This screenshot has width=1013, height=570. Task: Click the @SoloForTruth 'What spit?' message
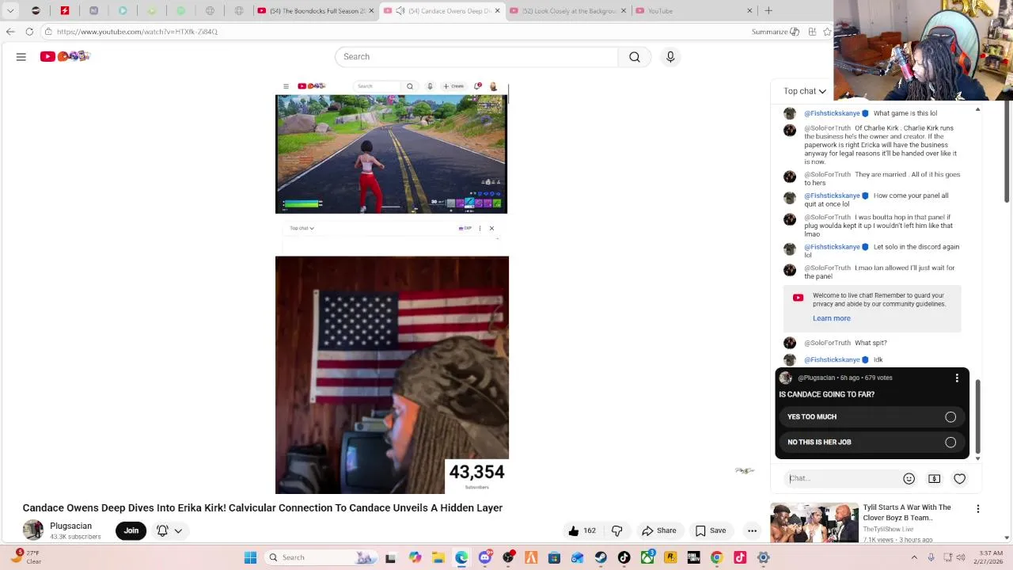coord(871,343)
